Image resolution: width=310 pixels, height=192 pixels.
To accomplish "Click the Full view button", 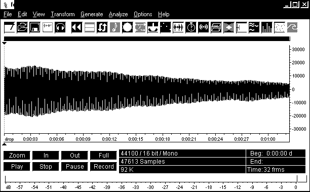I will coord(104,156).
